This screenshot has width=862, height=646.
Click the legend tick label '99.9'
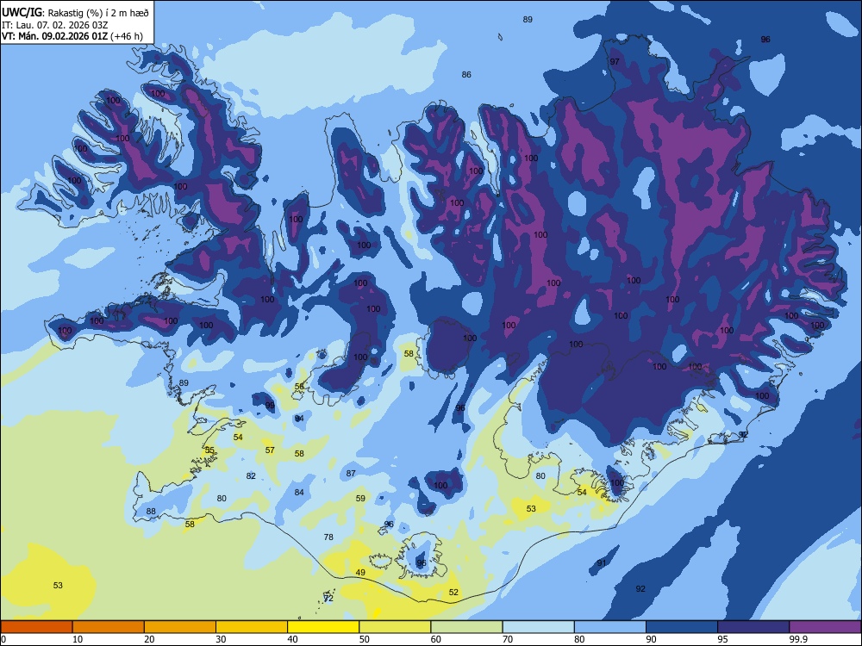[798, 639]
